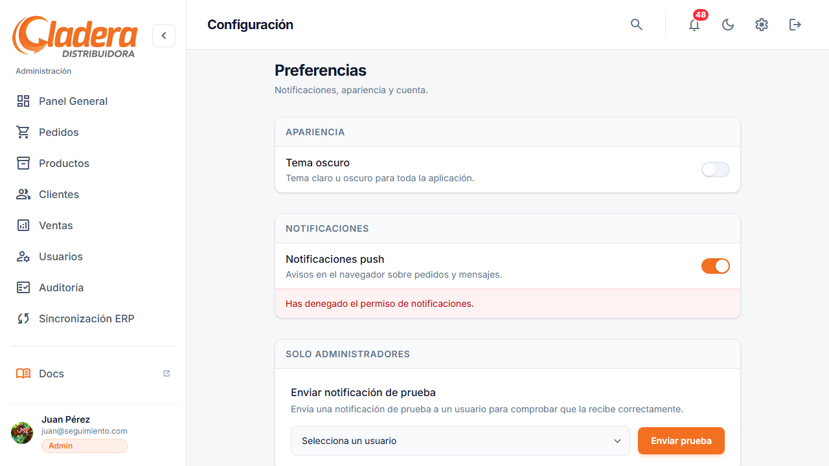This screenshot has height=466, width=829.
Task: Click the Panel General dashboard icon
Action: click(23, 101)
